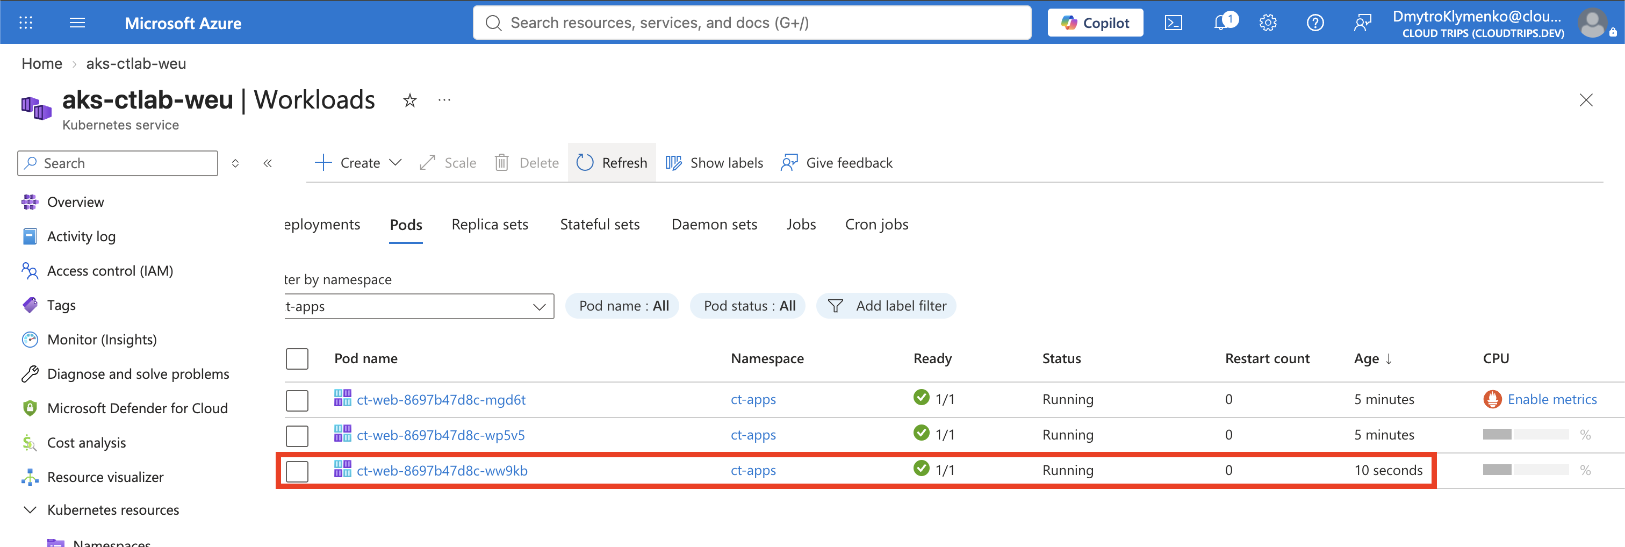Open the Azure portal apps grid icon

click(26, 23)
